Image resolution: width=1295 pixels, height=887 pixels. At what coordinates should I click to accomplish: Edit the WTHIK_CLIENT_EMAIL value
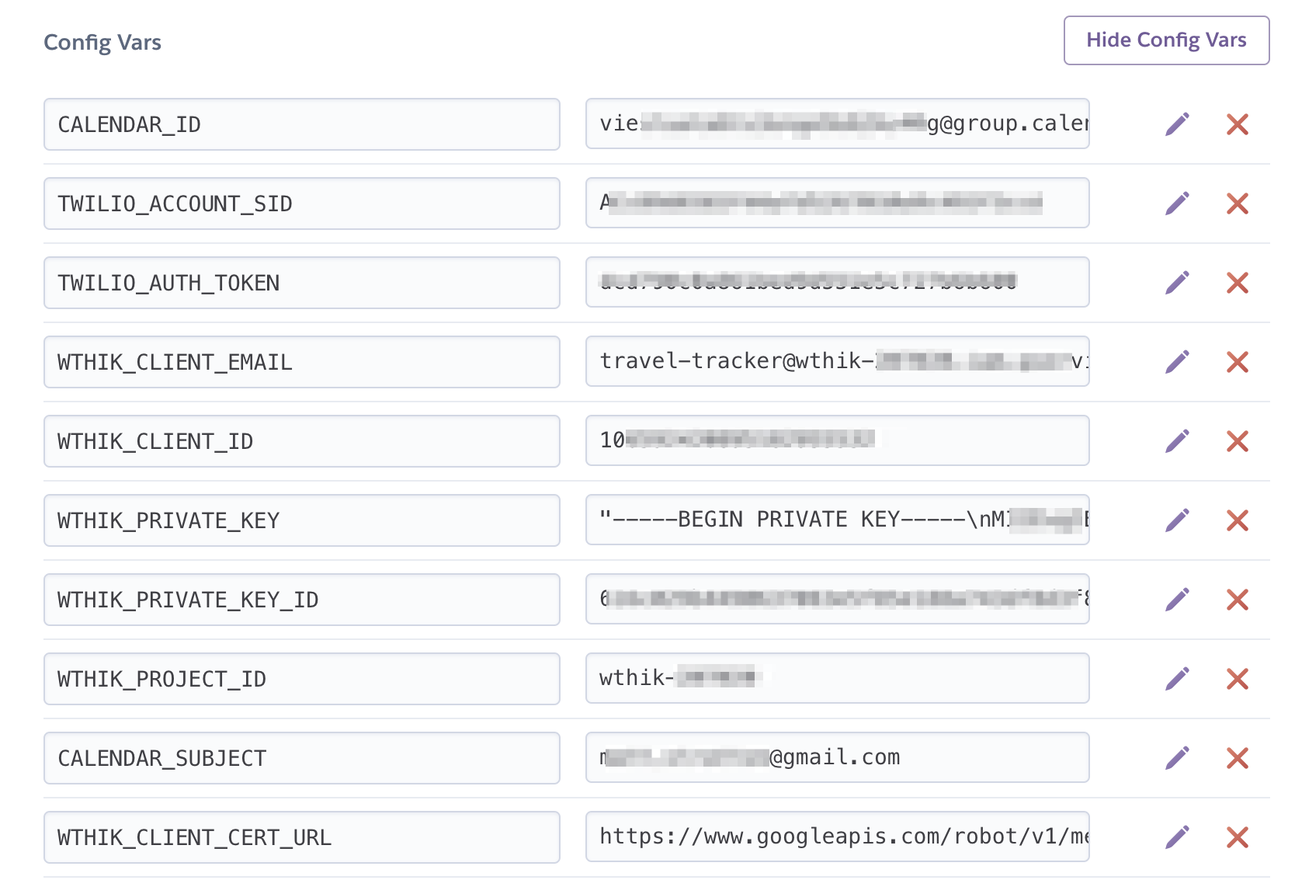click(x=1179, y=361)
